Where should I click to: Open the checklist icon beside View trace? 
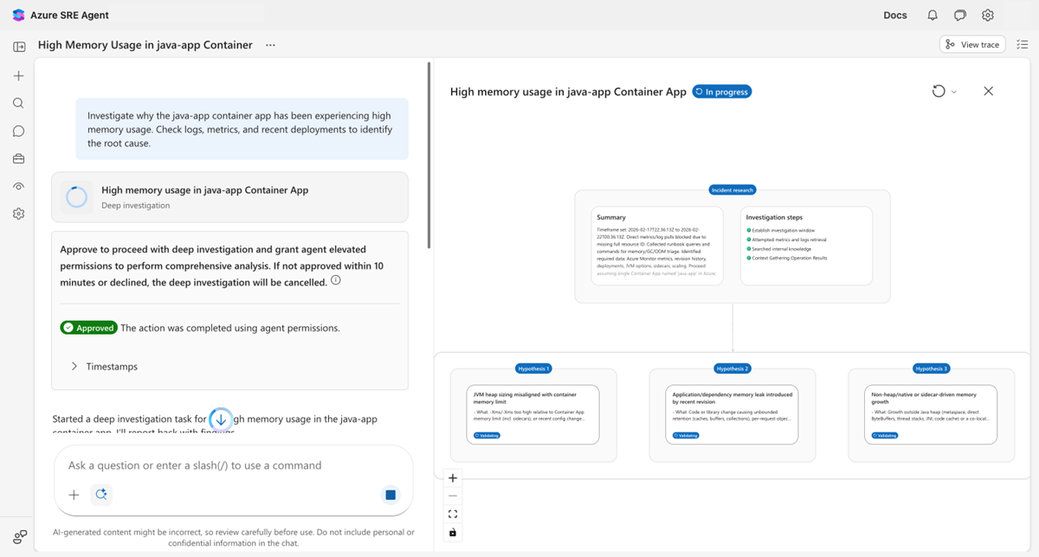pos(1023,44)
